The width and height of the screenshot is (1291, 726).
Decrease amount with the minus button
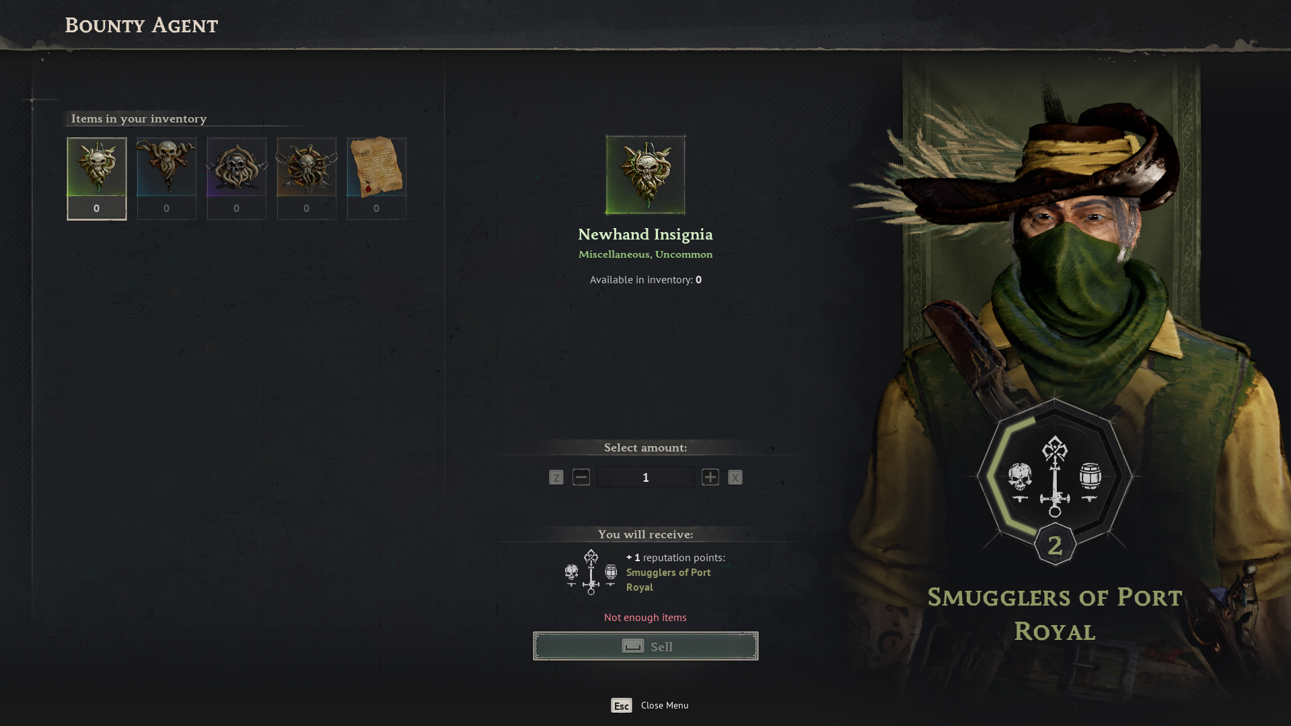[581, 477]
